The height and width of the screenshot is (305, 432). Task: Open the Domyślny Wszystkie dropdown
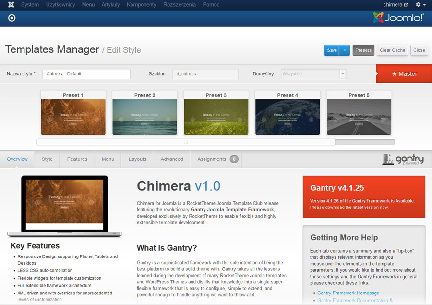(x=313, y=74)
